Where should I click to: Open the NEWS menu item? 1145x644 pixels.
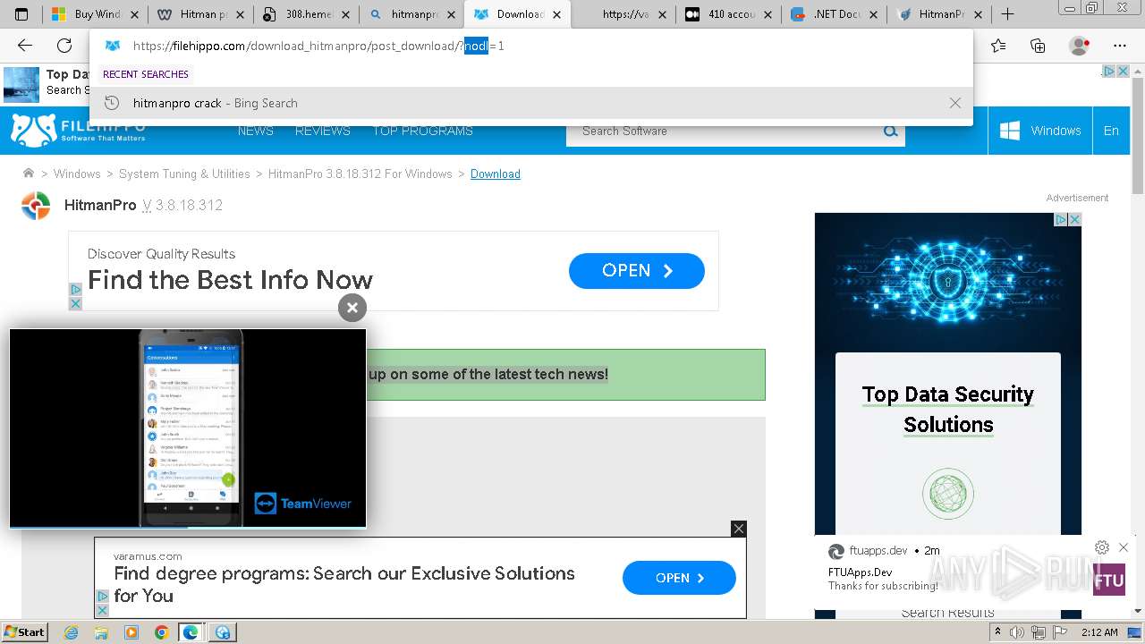[x=256, y=131]
